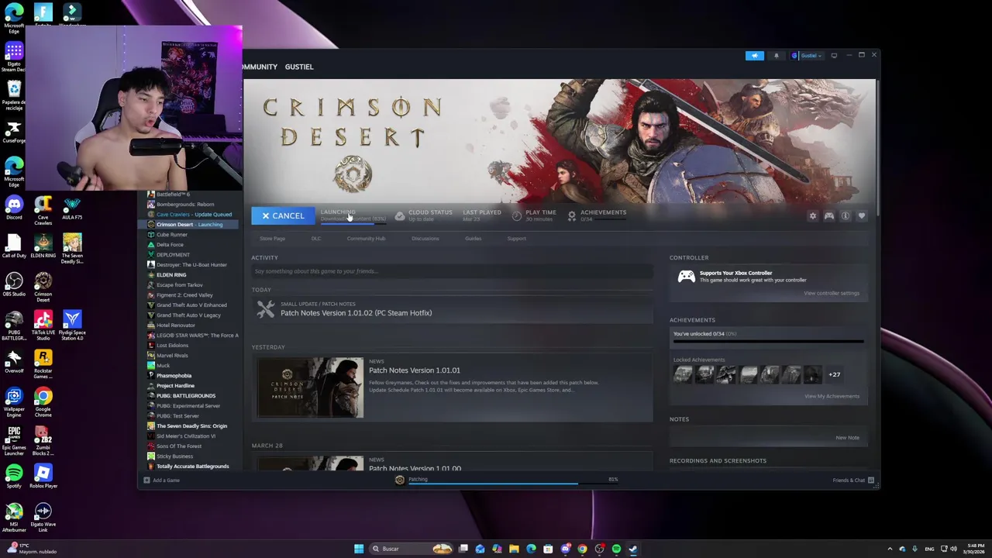
Task: Select Sons Of The Forest in library
Action: [x=179, y=446]
